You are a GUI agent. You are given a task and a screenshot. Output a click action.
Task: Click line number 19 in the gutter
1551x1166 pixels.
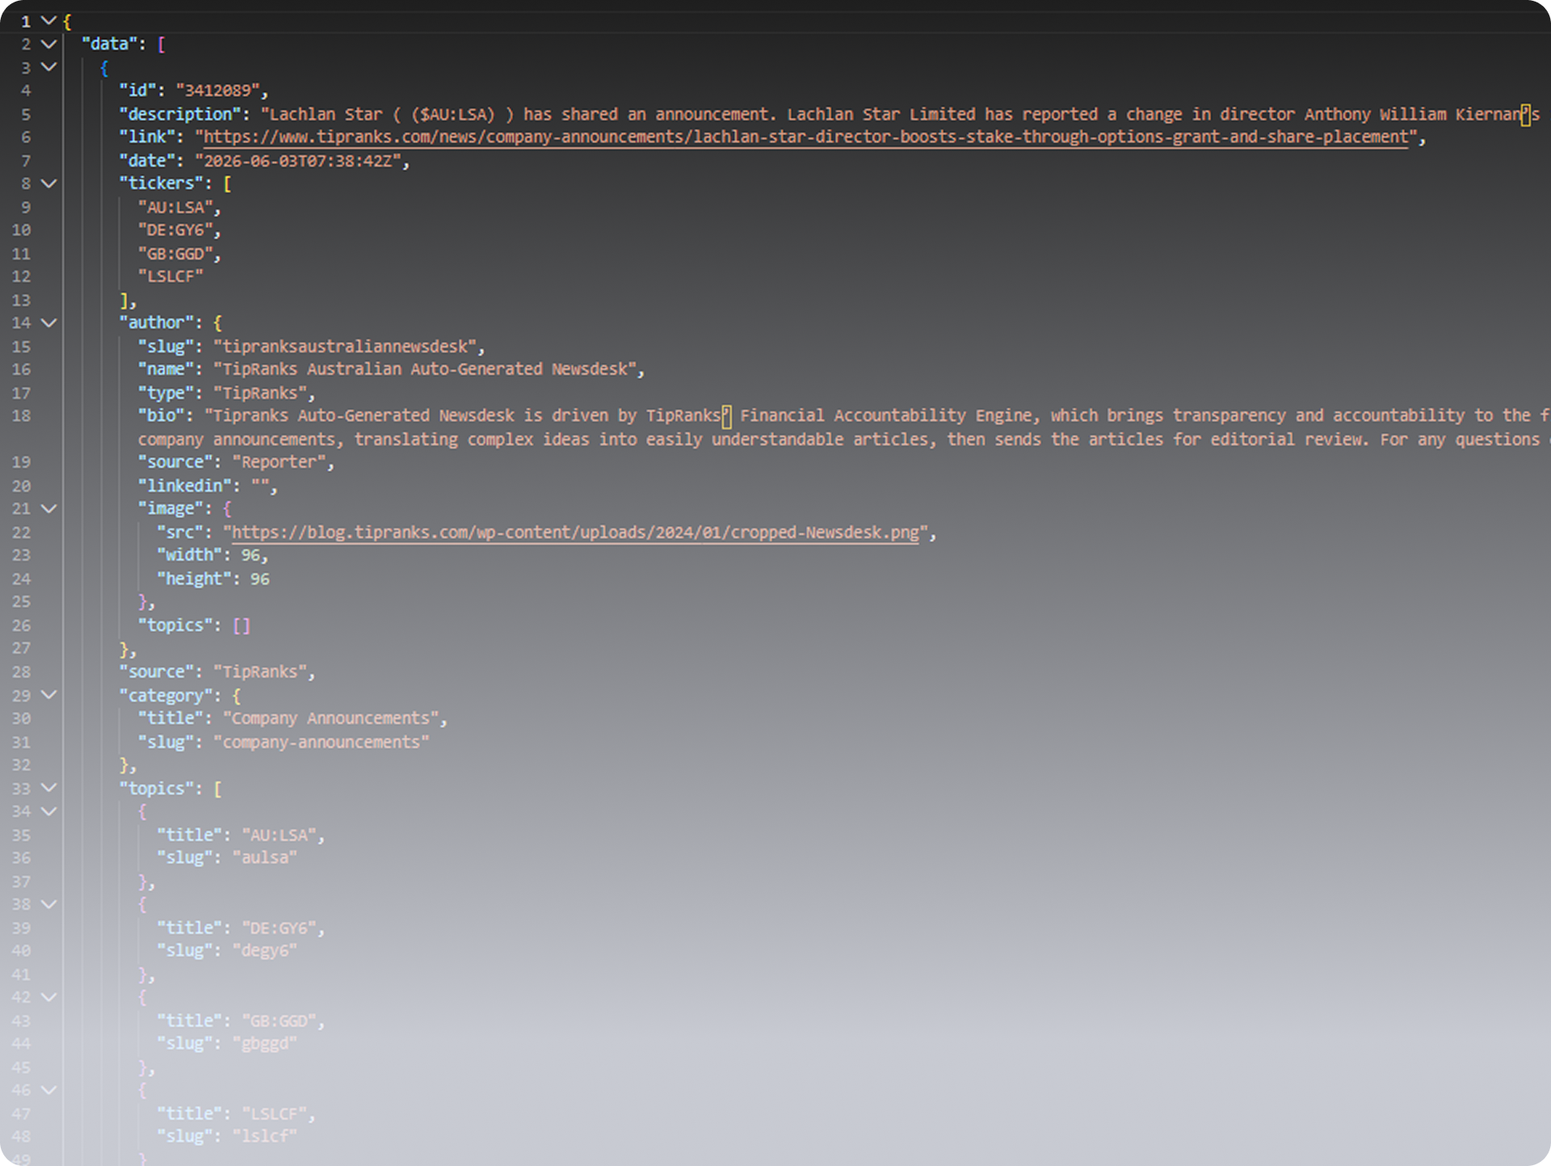21,462
